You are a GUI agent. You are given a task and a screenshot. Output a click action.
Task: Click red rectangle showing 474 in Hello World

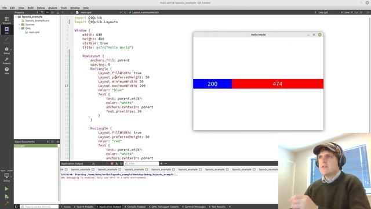[x=278, y=84]
